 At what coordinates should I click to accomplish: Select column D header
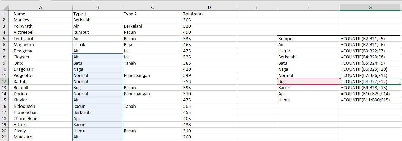[209, 7]
